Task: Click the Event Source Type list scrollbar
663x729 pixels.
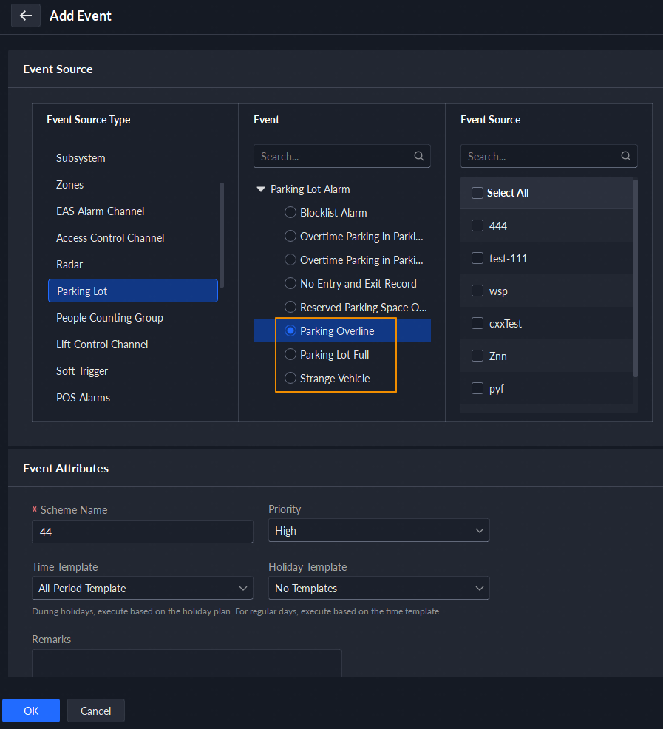Action: pos(222,235)
